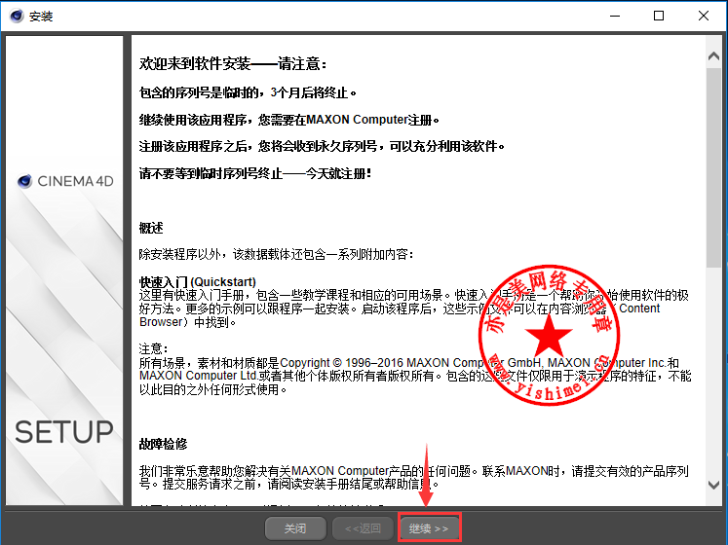Click the 概述 section heading
This screenshot has width=728, height=545.
tap(151, 228)
